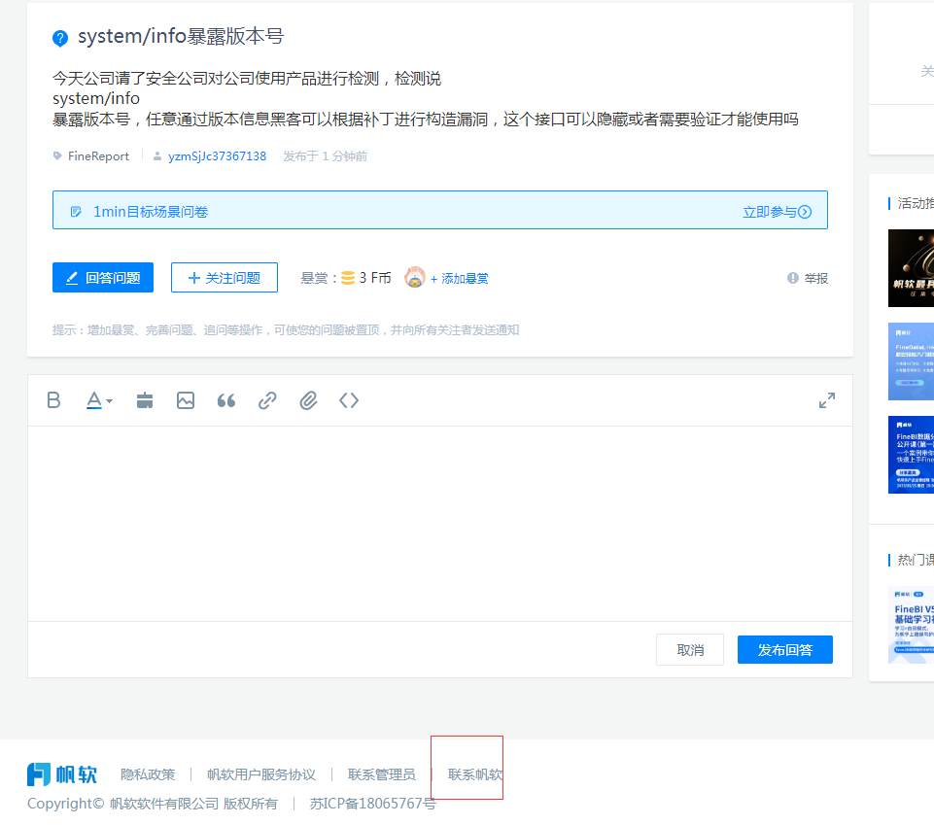Image resolution: width=934 pixels, height=825 pixels.
Task: Insert an image into the answer
Action: [x=186, y=400]
